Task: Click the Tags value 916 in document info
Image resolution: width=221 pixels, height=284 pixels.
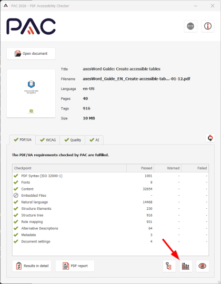Action: click(x=86, y=108)
